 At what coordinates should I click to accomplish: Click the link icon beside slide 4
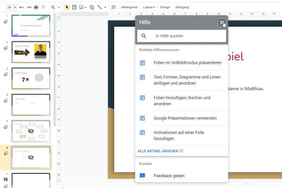6,101
